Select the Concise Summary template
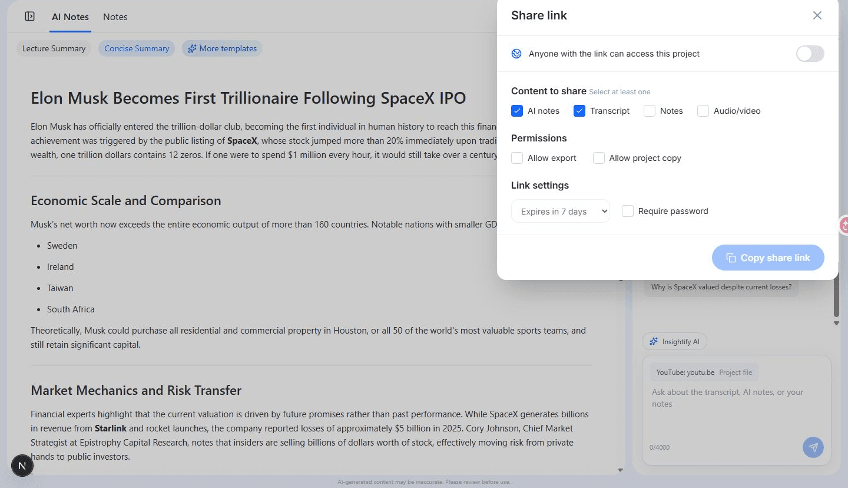Image resolution: width=848 pixels, height=488 pixels. pyautogui.click(x=137, y=48)
